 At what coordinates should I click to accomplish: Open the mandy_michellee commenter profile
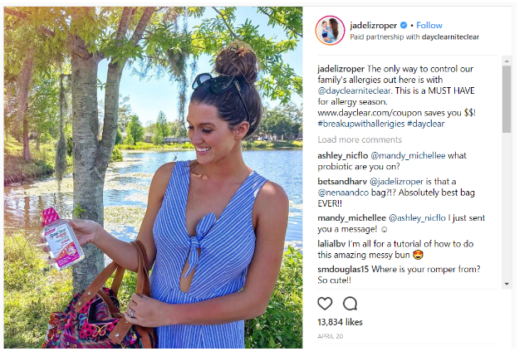[x=351, y=218]
